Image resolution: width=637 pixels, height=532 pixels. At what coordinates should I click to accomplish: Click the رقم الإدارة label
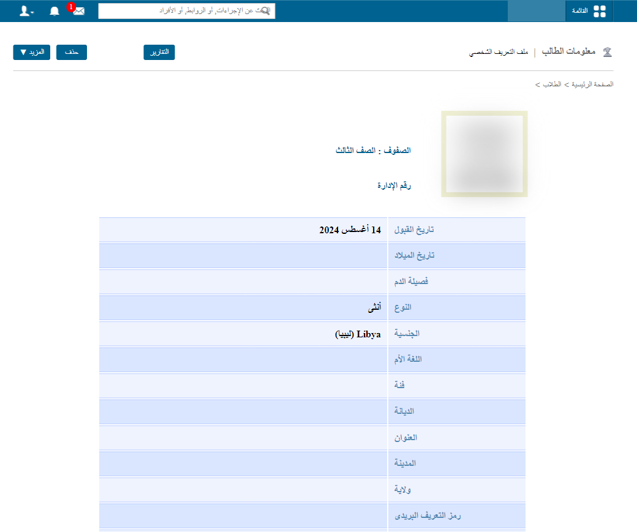[x=394, y=185]
